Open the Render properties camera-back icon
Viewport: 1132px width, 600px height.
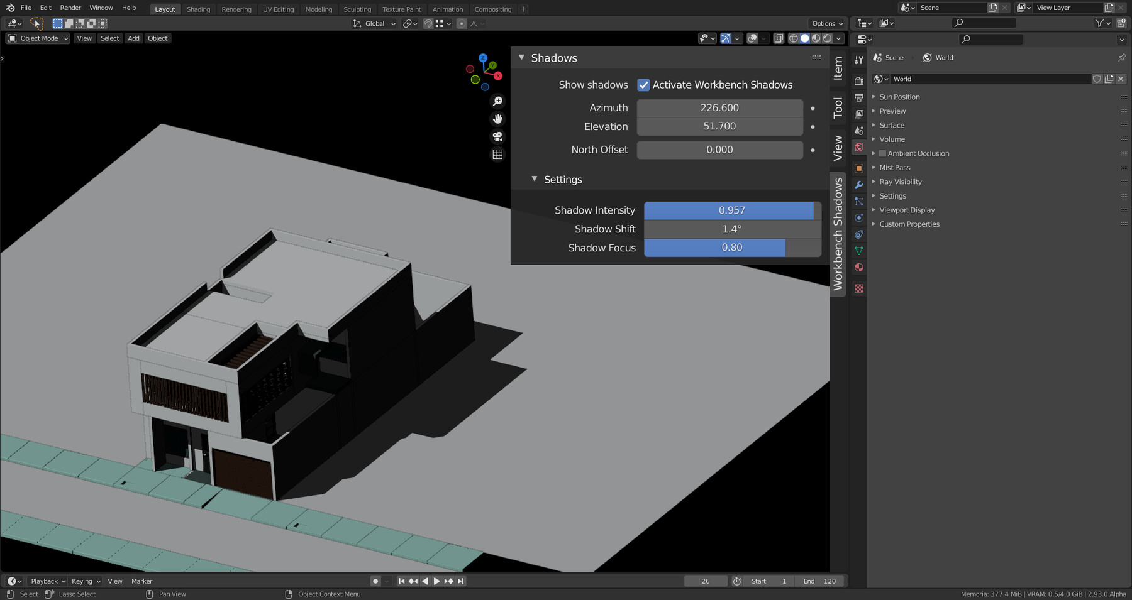tap(858, 80)
